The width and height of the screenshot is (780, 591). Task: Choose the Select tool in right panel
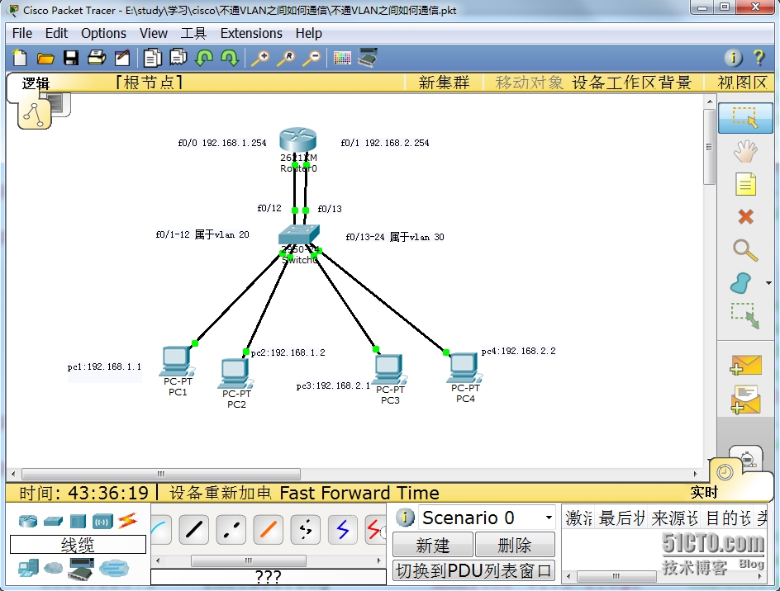click(745, 117)
